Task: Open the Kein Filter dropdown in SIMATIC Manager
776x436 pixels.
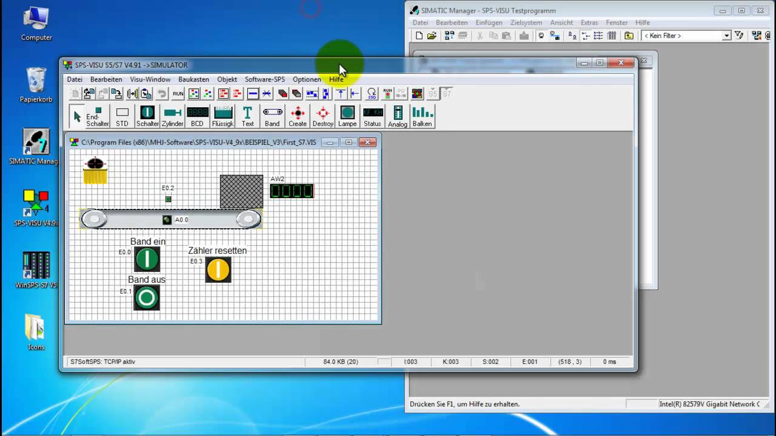Action: pos(726,36)
